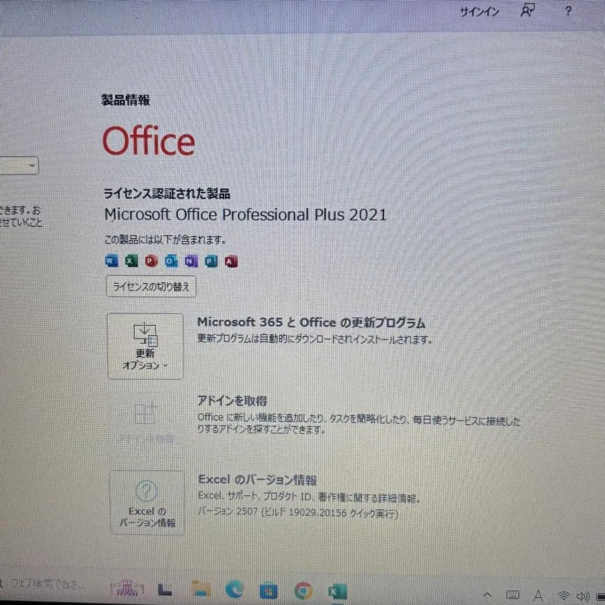This screenshot has height=605, width=605.
Task: Launch Chrome from the taskbar
Action: click(303, 590)
